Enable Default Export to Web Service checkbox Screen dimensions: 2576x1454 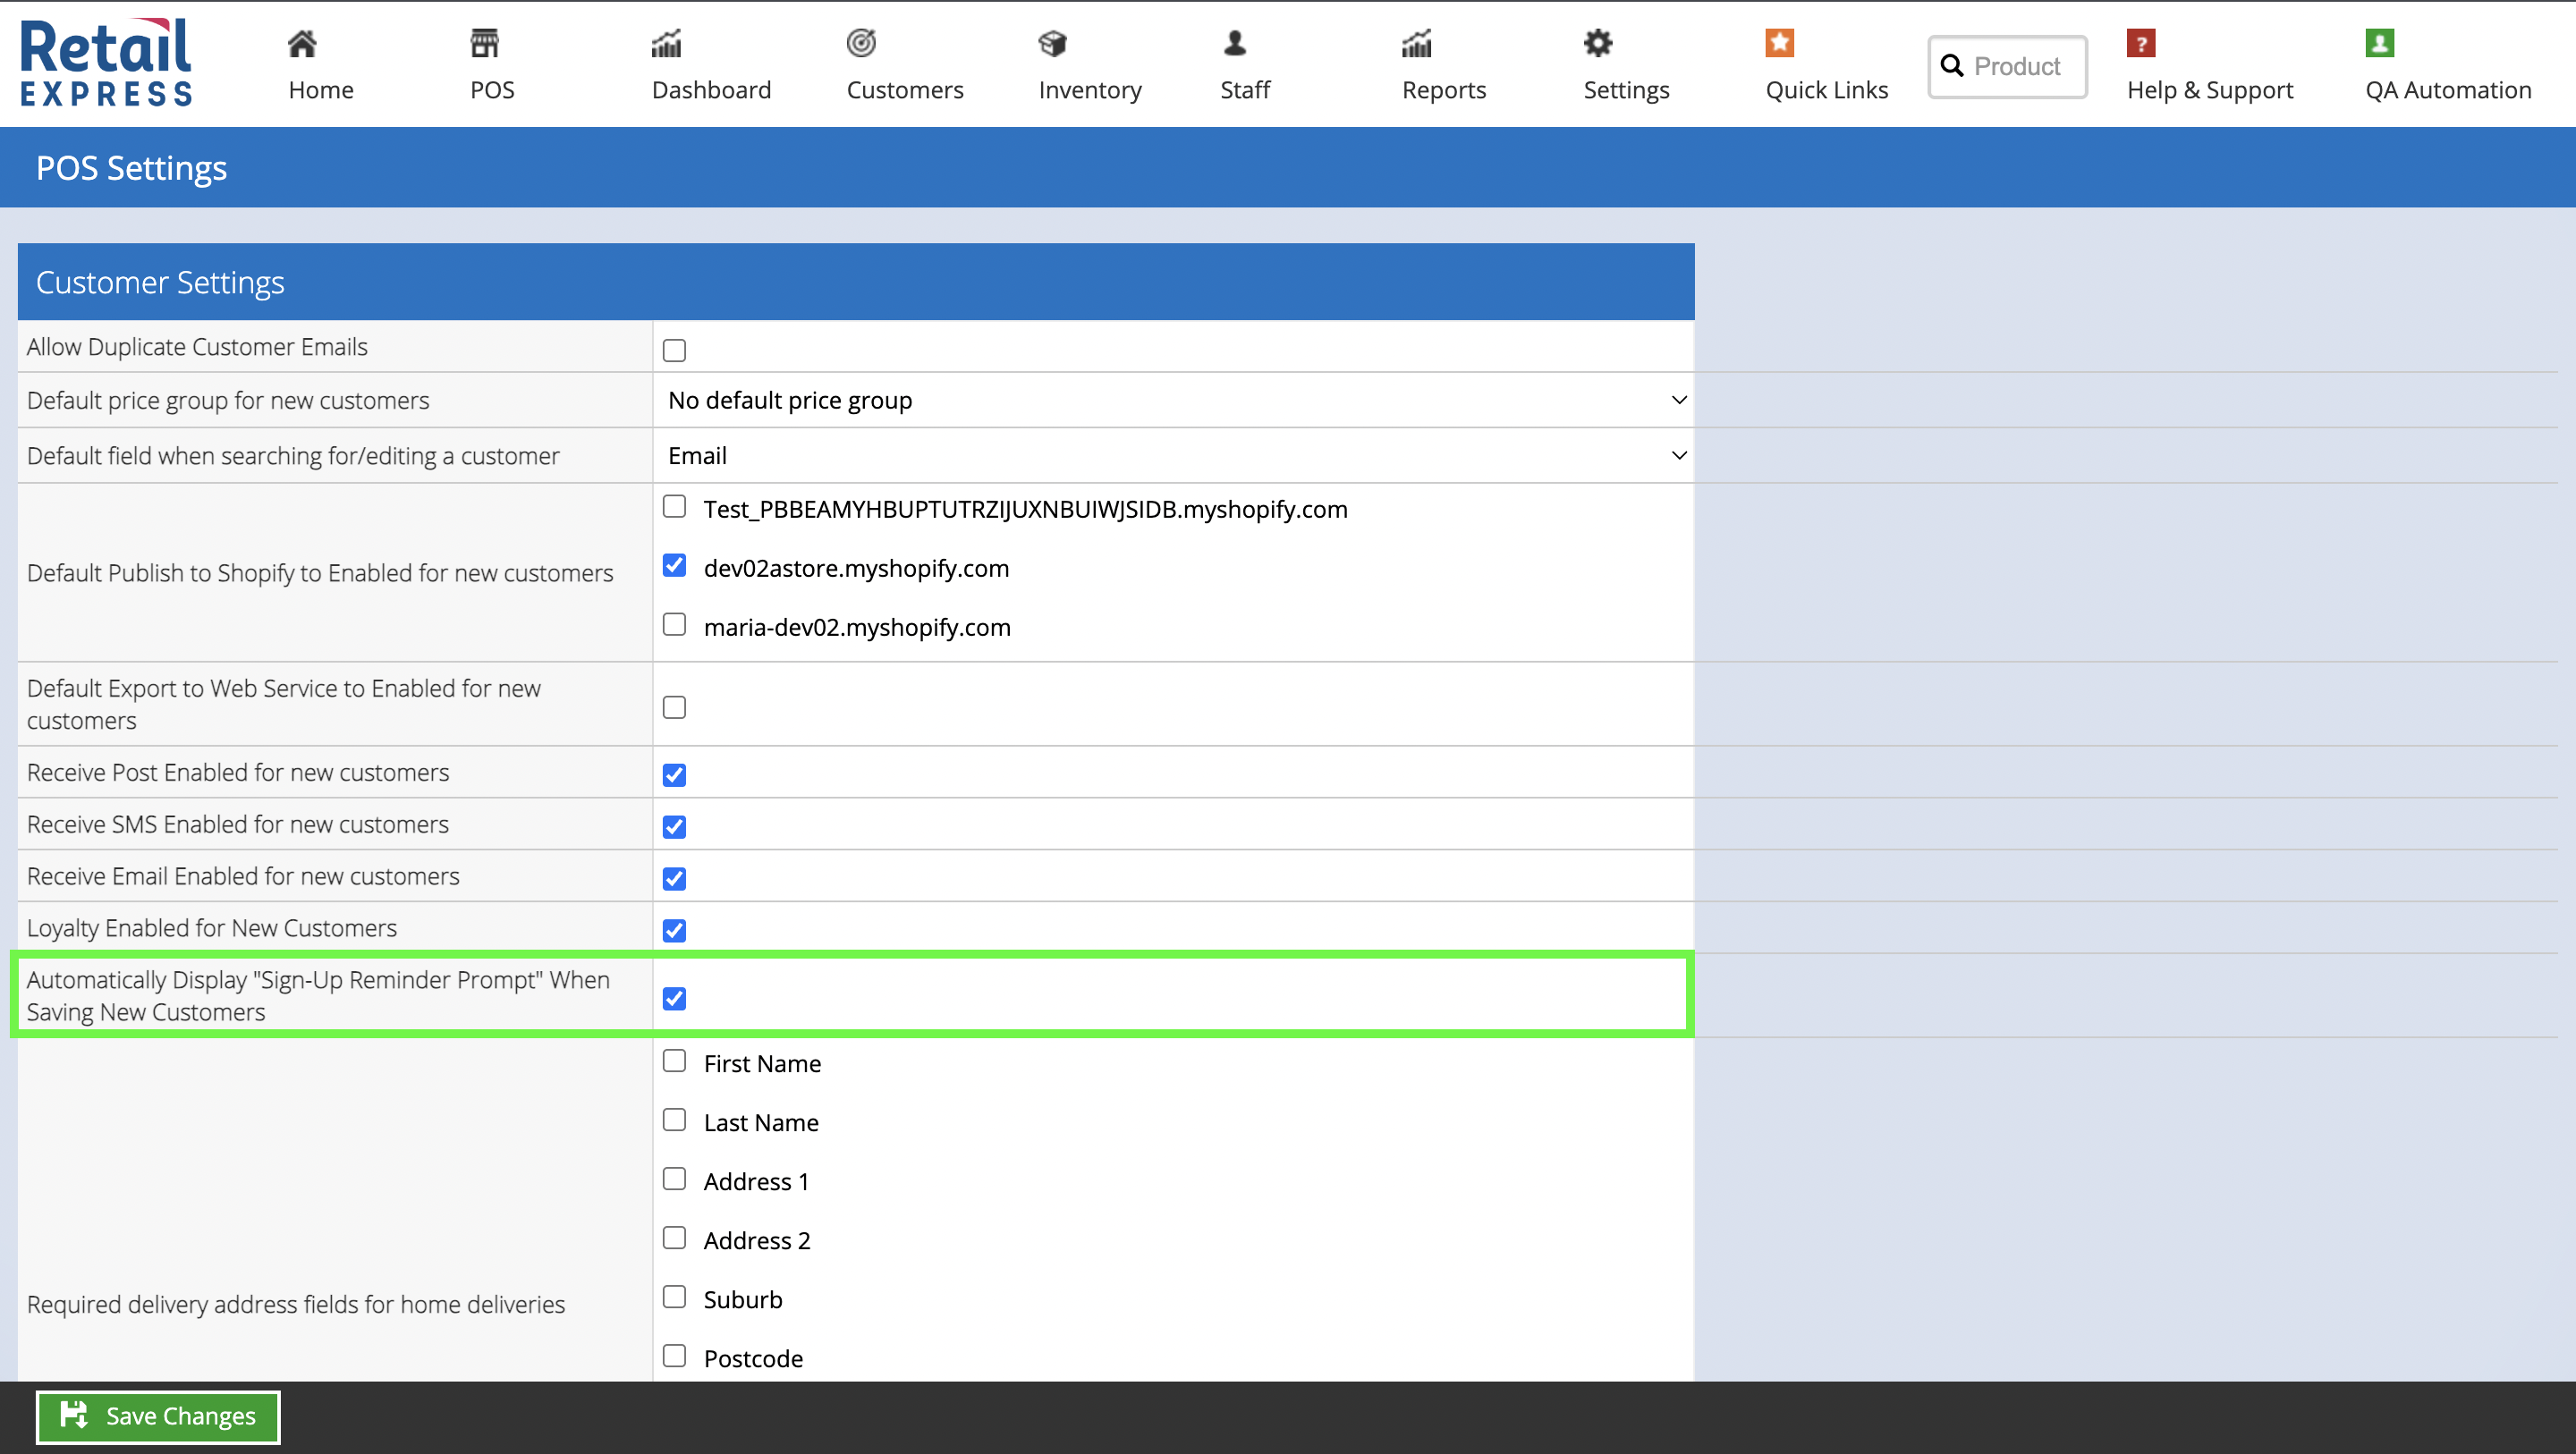coord(674,707)
